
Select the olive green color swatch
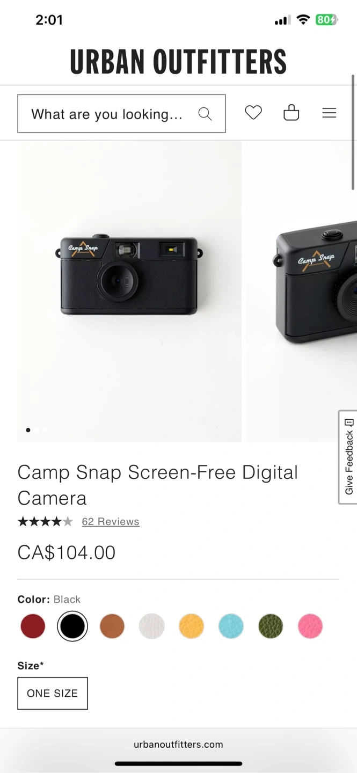271,626
